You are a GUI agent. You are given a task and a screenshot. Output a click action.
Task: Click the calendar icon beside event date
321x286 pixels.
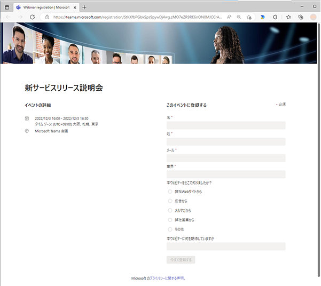(27, 118)
